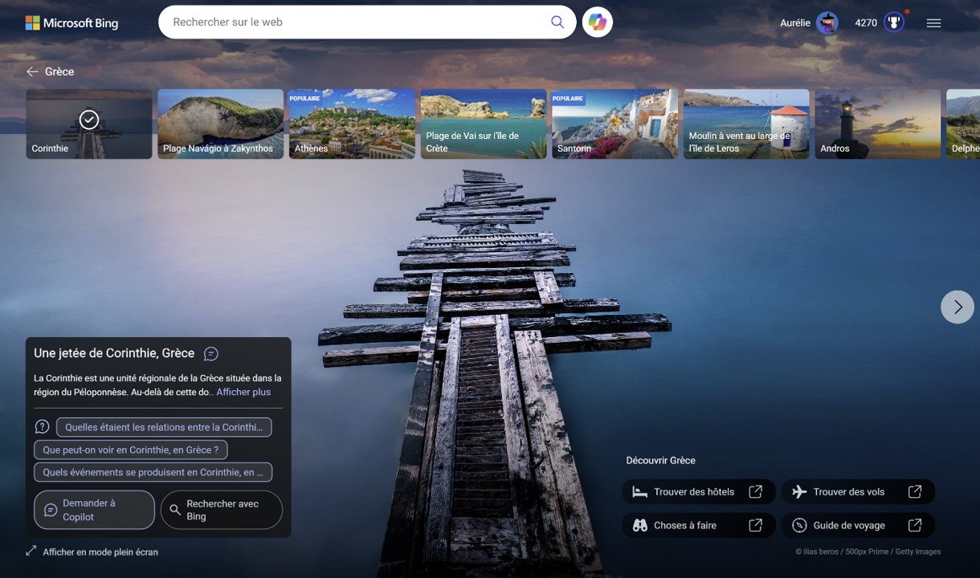Click the checkmark on the Corinthie thumbnail
The height and width of the screenshot is (578, 980).
click(89, 120)
